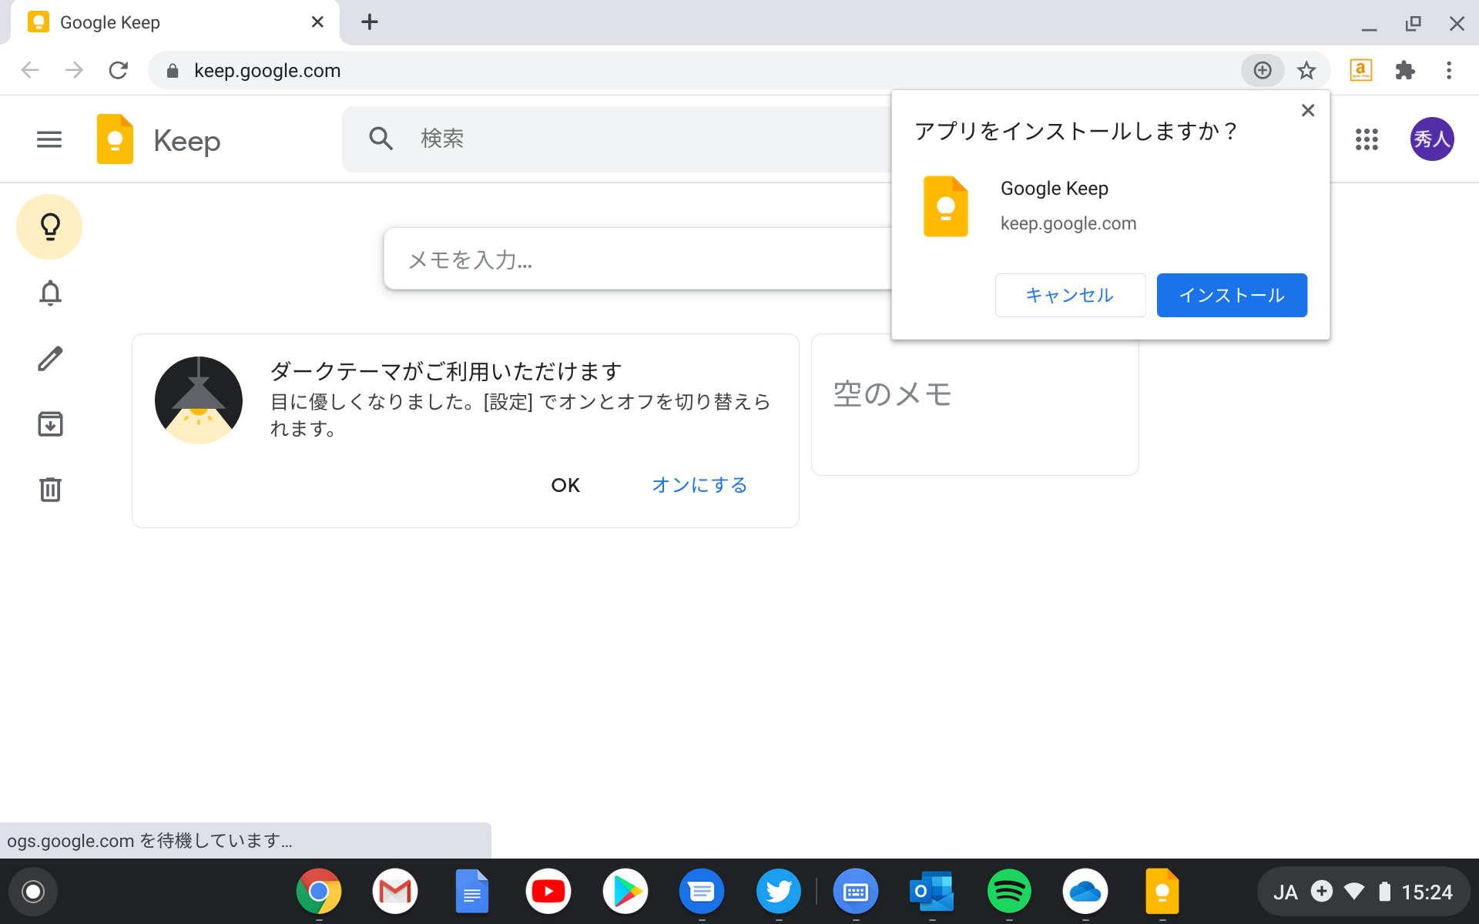Open Reminders via the bell icon
Viewport: 1479px width, 924px height.
[49, 293]
